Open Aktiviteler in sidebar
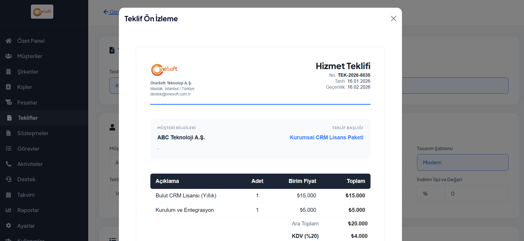 [x=44, y=164]
